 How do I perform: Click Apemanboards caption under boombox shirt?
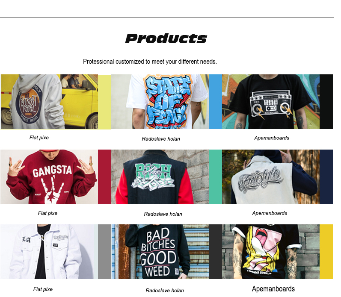272,138
